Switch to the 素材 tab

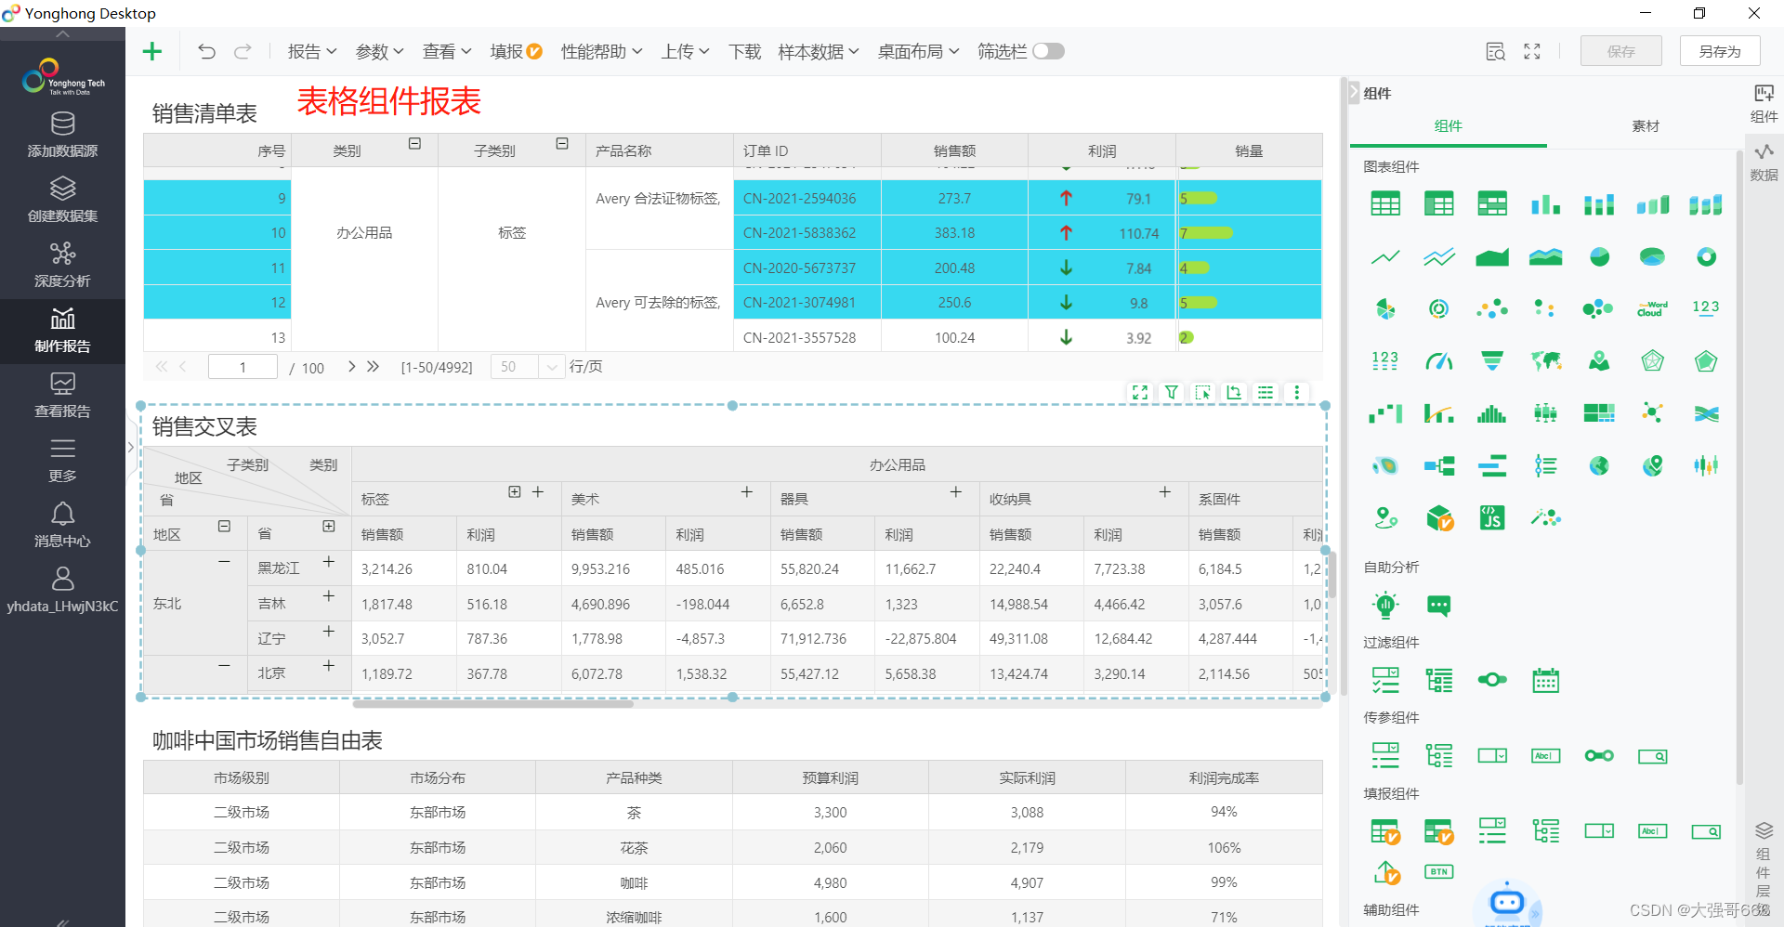pyautogui.click(x=1645, y=126)
